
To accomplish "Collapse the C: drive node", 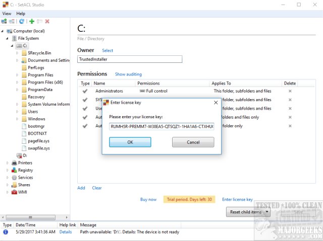I will pos(12,46).
